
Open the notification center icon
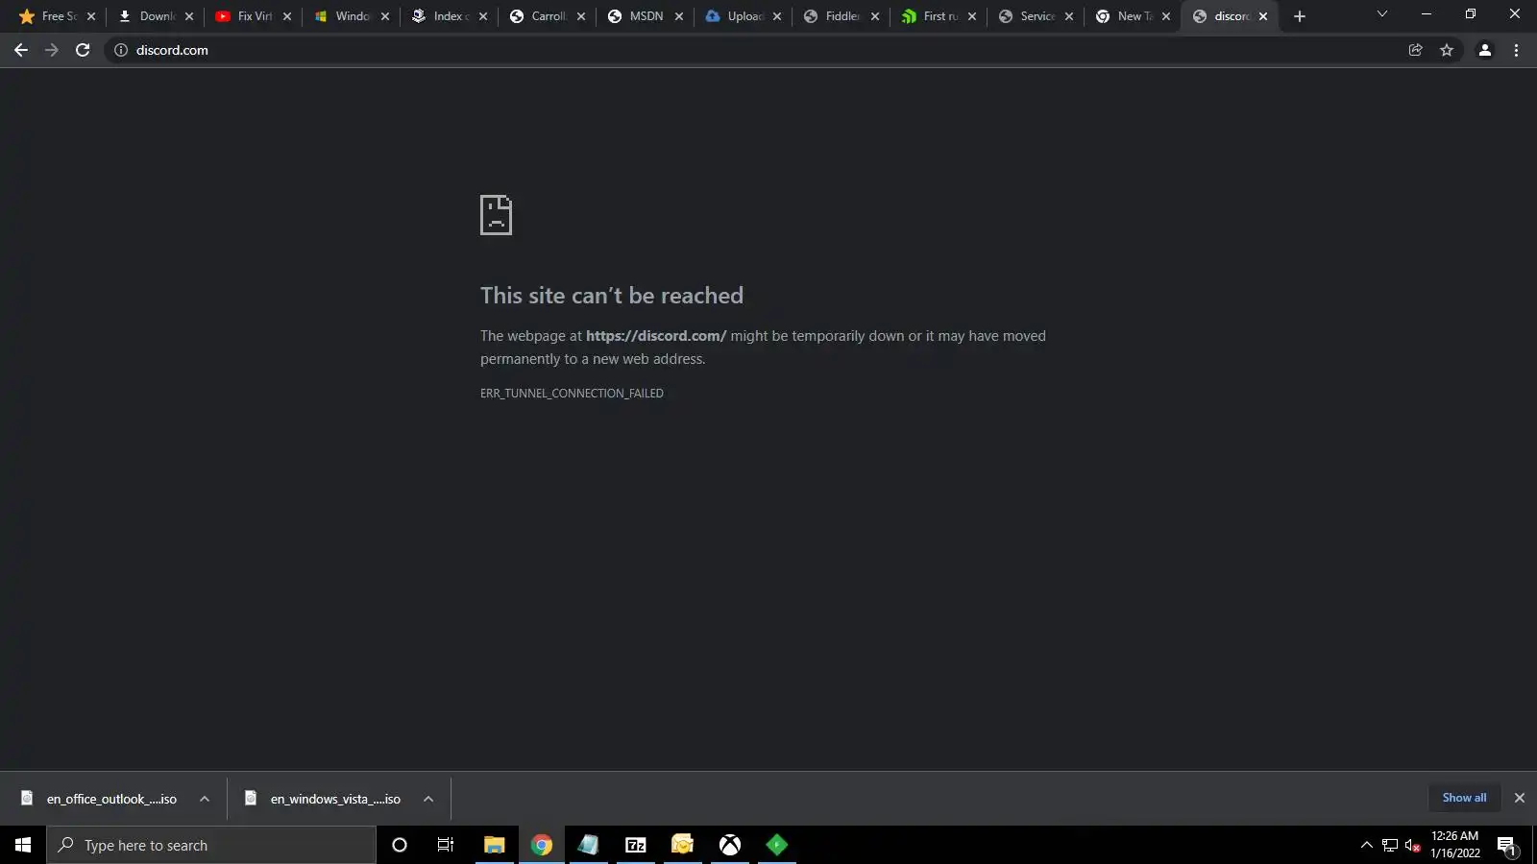pos(1507,846)
